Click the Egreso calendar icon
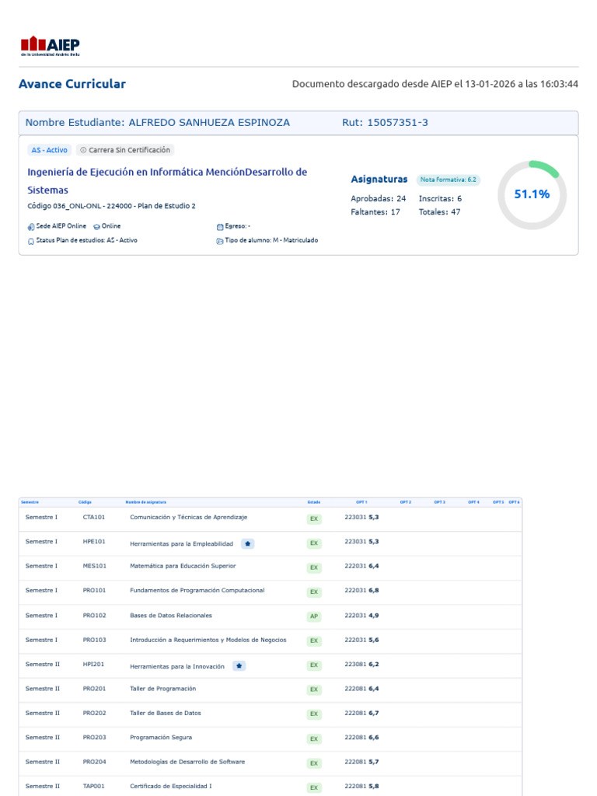597x796 pixels. [220, 226]
